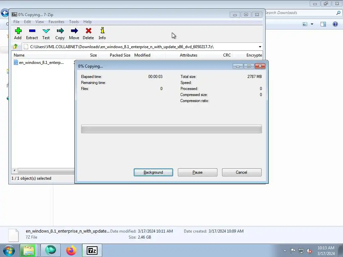Sort by the Attributes column header

(182, 55)
